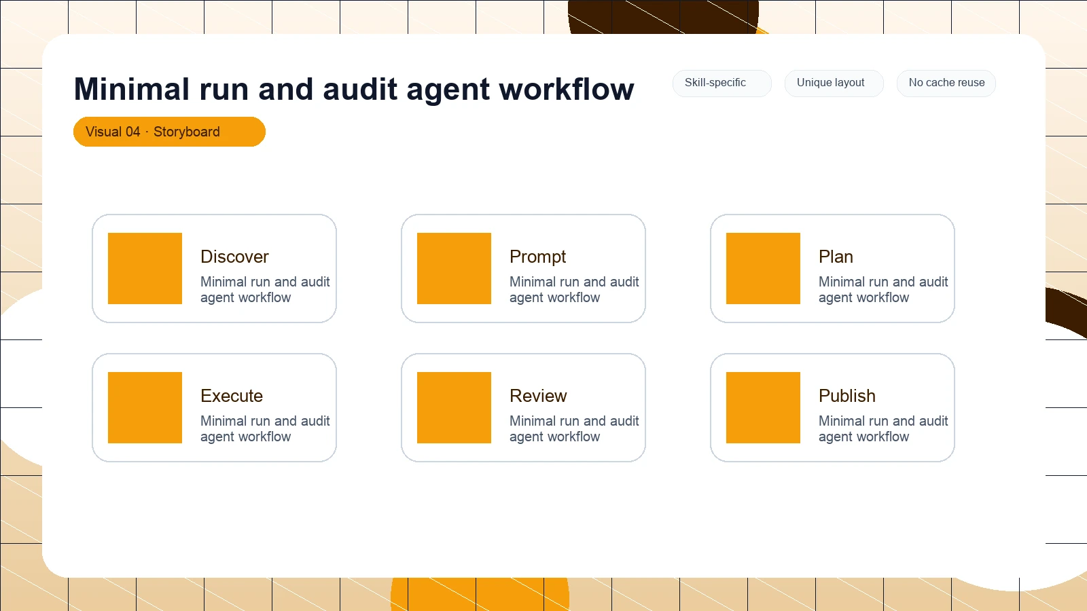Click the description under Discover
The height and width of the screenshot is (611, 1087).
point(265,290)
